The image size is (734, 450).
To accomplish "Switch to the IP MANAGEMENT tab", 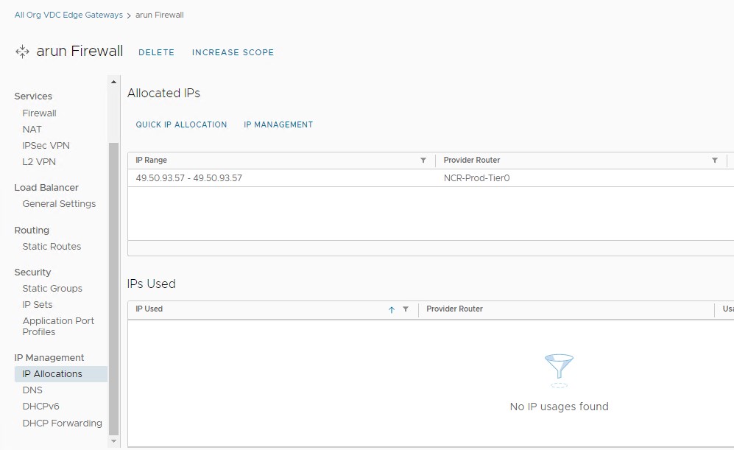I will (x=278, y=124).
